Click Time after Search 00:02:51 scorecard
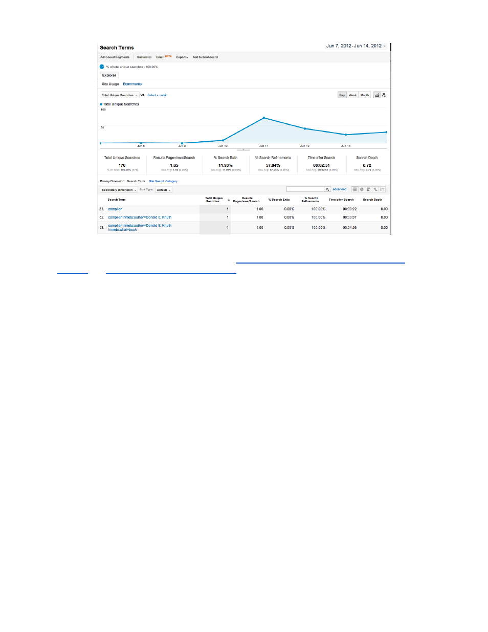Viewport: 488px width, 632px height. pos(322,164)
